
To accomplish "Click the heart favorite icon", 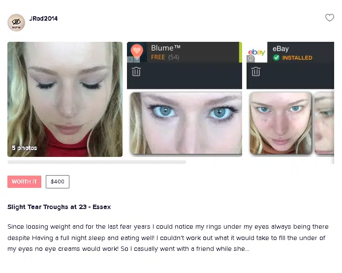I will coord(329,18).
